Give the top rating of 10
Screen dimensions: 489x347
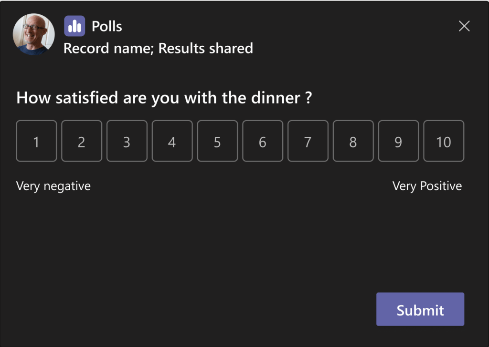444,141
